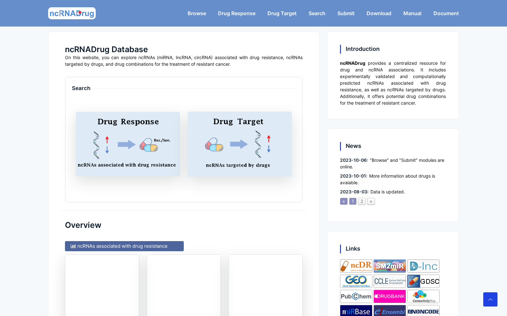Open the Ensembl link logo
The width and height of the screenshot is (507, 316).
(390, 311)
